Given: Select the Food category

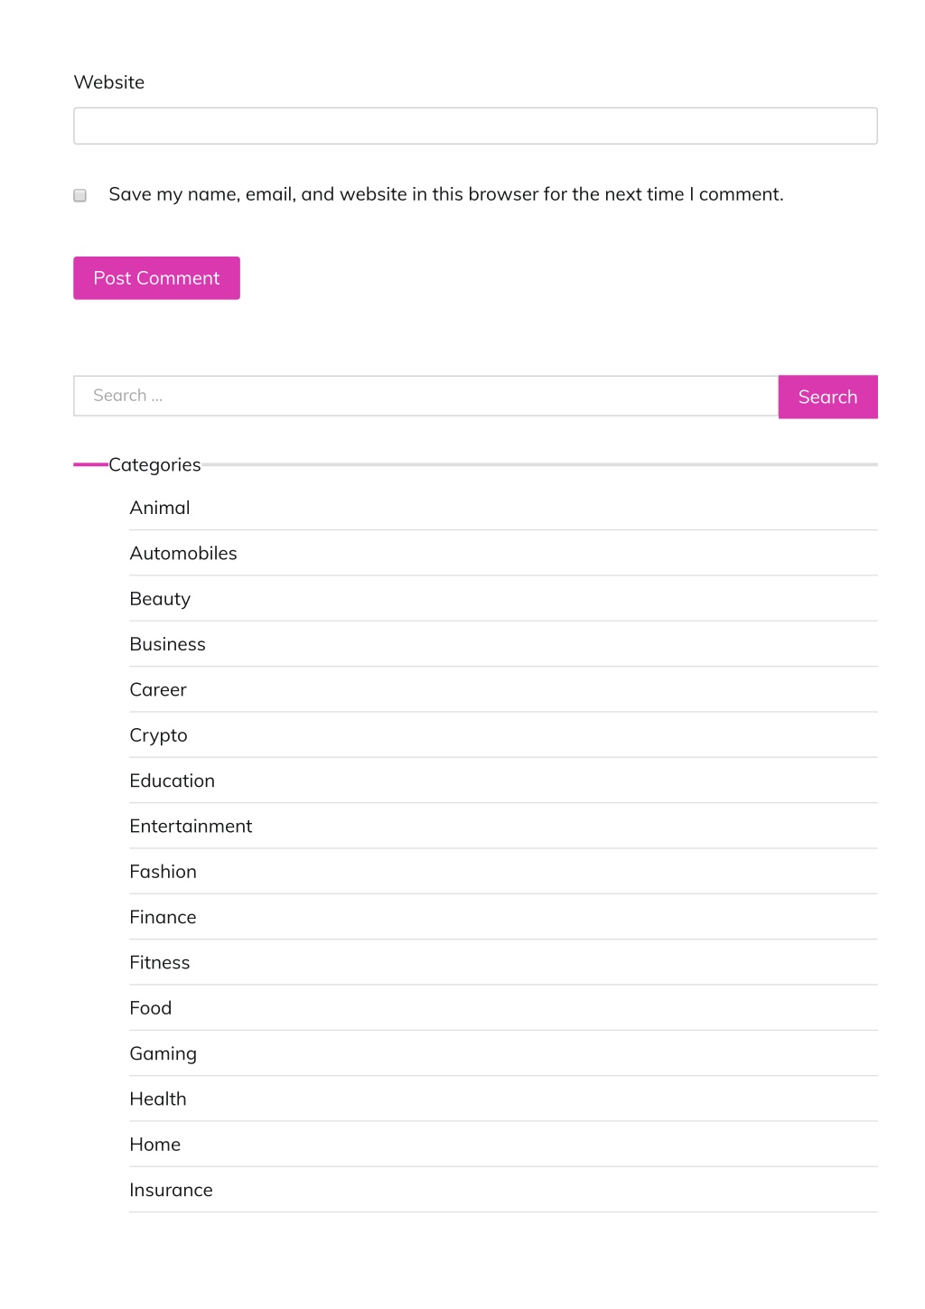Looking at the screenshot, I should [151, 1008].
